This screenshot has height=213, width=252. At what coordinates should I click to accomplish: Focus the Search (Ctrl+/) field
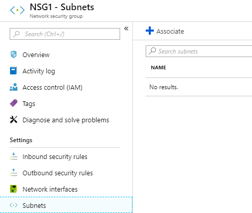65,34
